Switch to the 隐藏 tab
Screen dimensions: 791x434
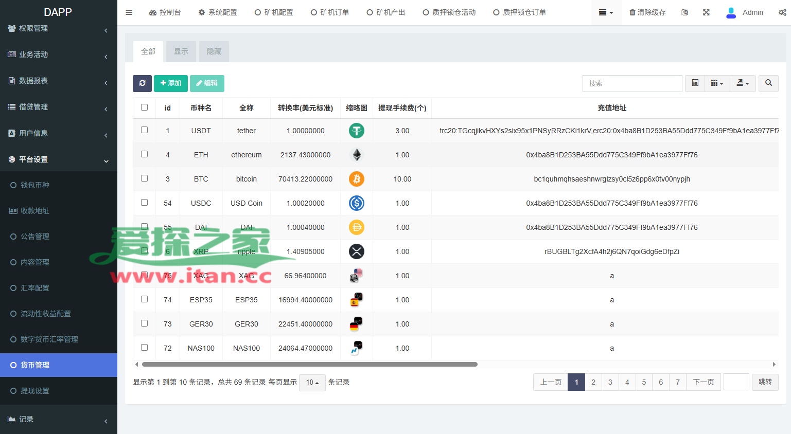click(x=214, y=51)
